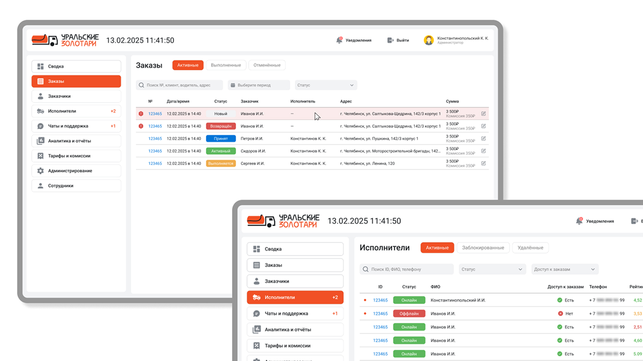Select the Отменённые orders tab
This screenshot has height=361, width=643.
[267, 65]
